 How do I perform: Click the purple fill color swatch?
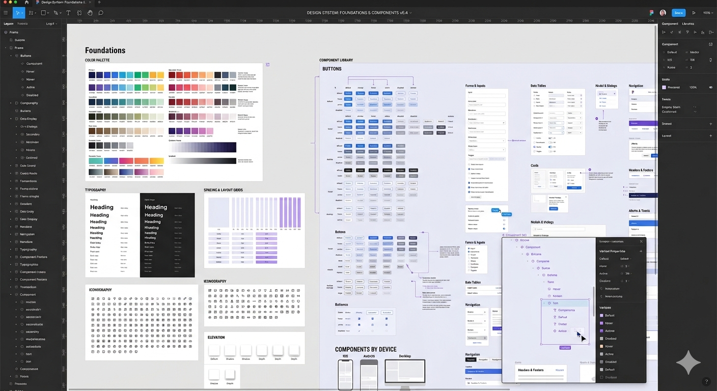click(664, 87)
